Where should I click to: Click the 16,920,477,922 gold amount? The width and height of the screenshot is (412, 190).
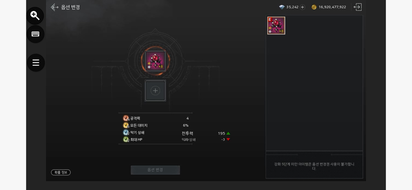click(332, 7)
